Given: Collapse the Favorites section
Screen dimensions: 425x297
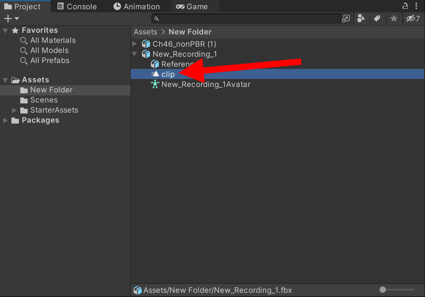Looking at the screenshot, I should [x=5, y=31].
